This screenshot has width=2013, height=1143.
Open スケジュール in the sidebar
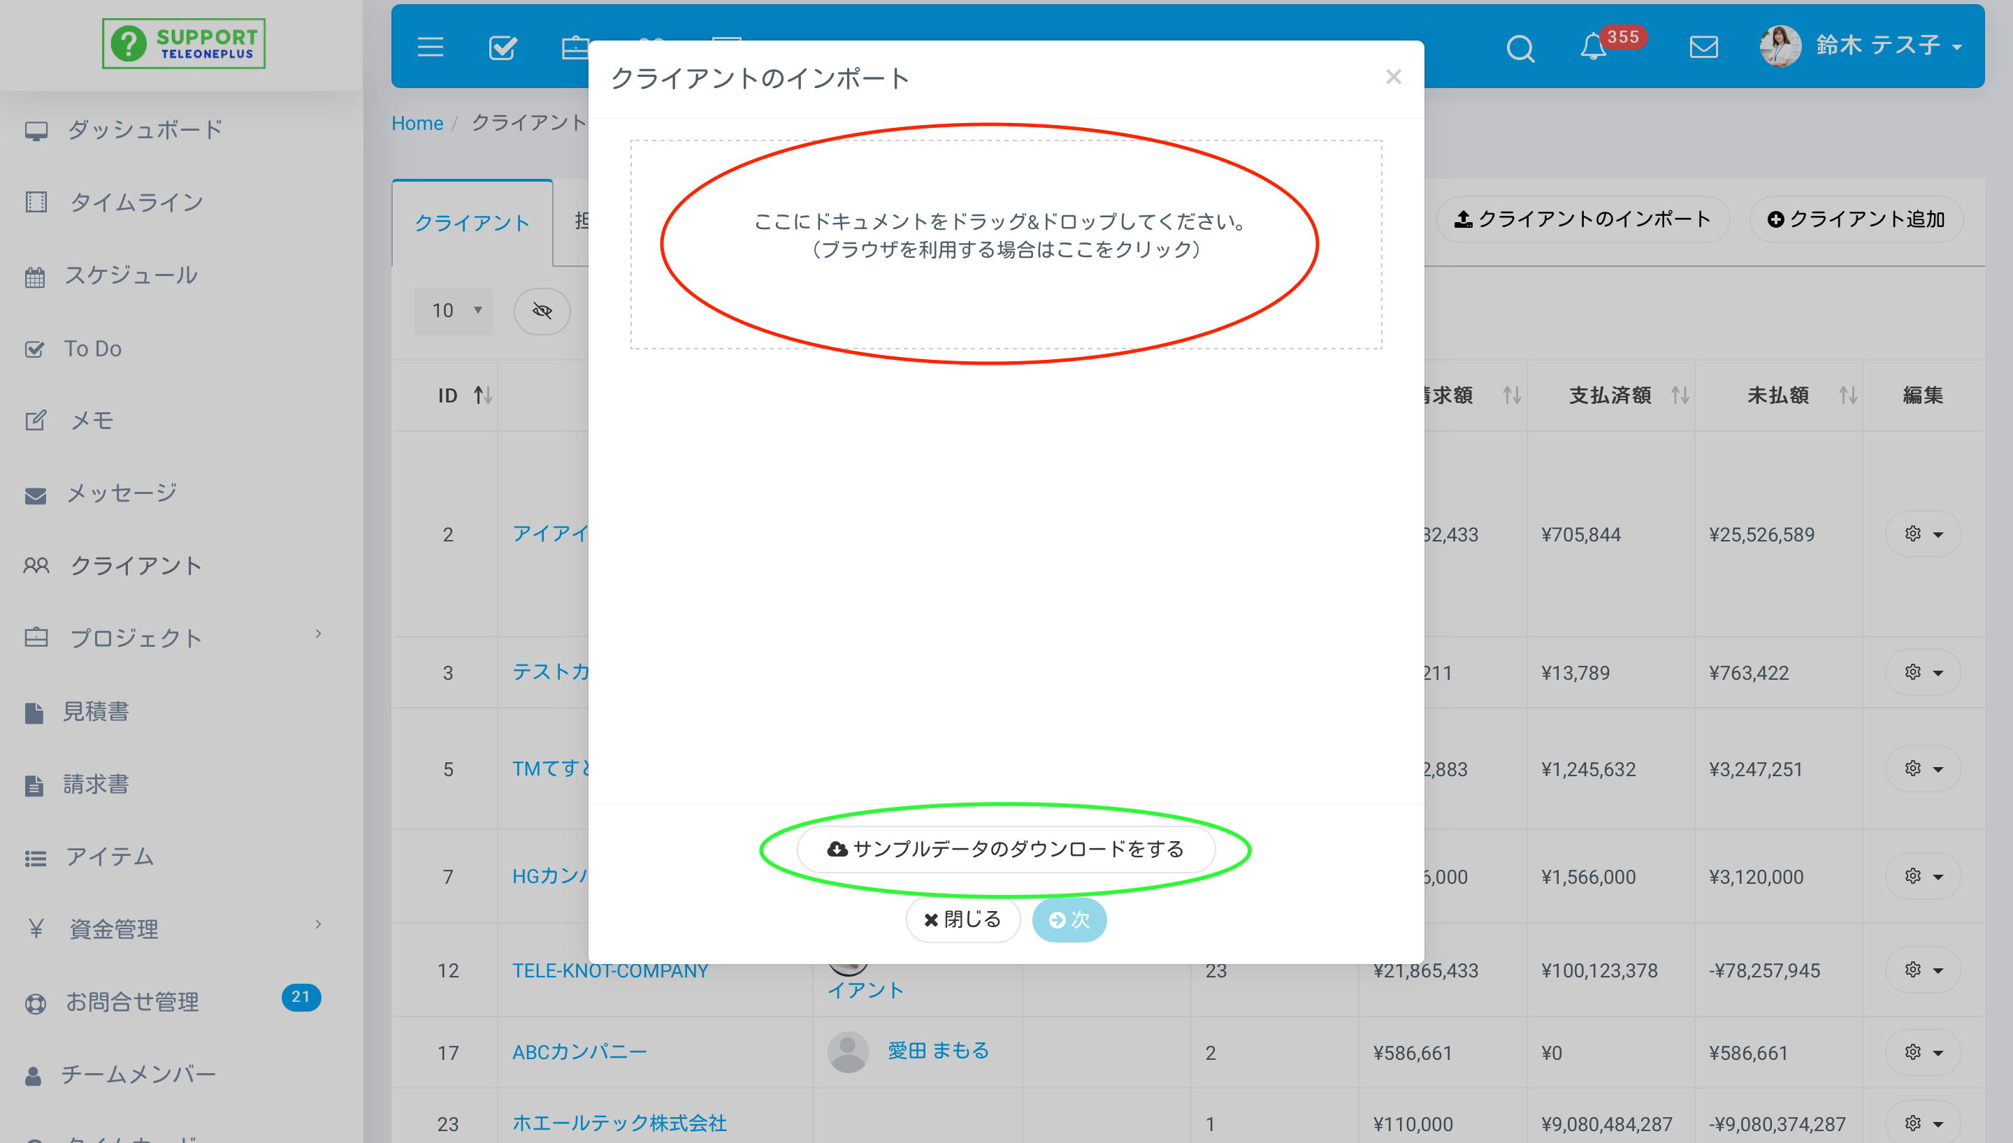(x=131, y=275)
